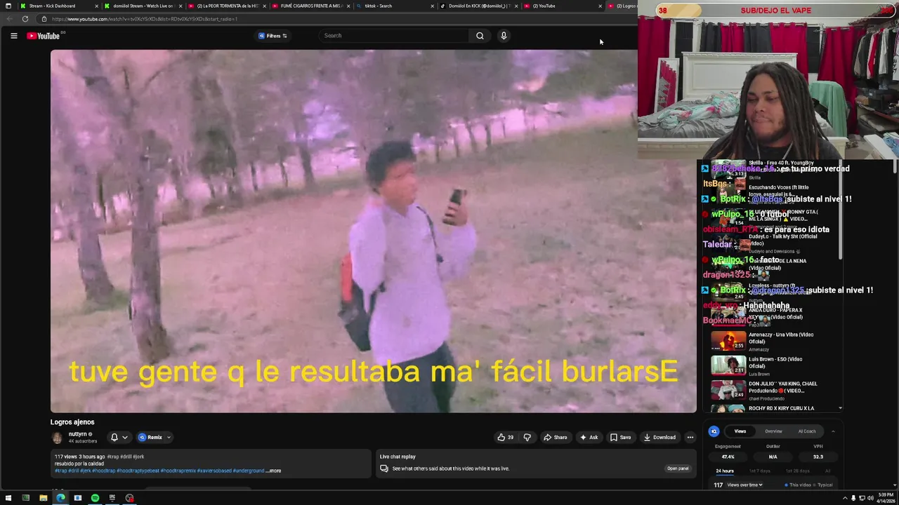The height and width of the screenshot is (505, 899).
Task: Click the video title Logros ajenos
Action: tap(72, 422)
